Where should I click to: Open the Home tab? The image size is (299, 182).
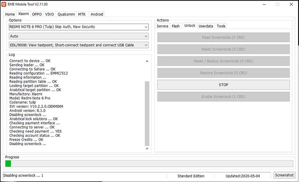pyautogui.click(x=10, y=14)
